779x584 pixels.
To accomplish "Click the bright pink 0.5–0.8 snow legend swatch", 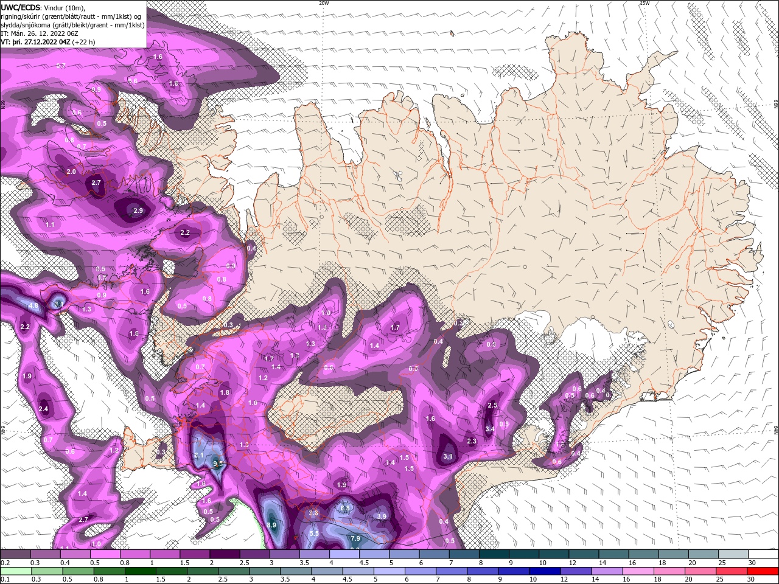I will tap(105, 554).
